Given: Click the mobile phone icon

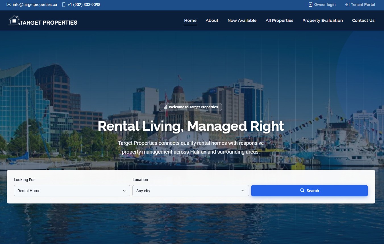Looking at the screenshot, I should [x=64, y=5].
